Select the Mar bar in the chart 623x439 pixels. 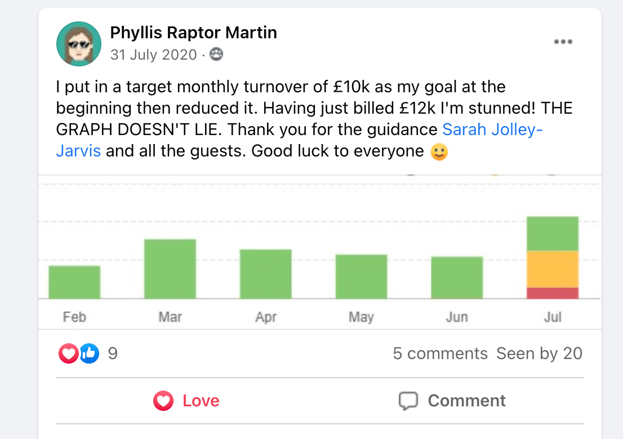click(x=170, y=269)
